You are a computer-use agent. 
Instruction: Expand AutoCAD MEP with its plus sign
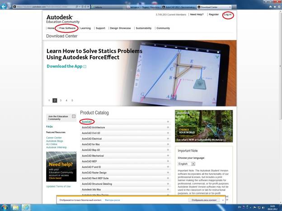168,161
